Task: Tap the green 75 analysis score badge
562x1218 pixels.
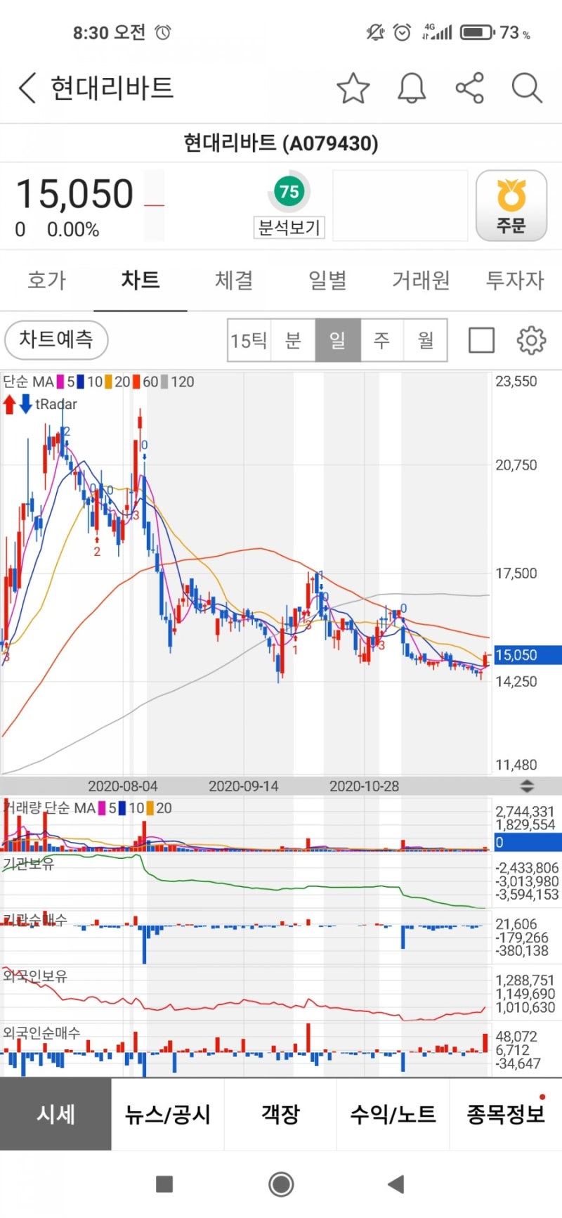Action: [289, 191]
